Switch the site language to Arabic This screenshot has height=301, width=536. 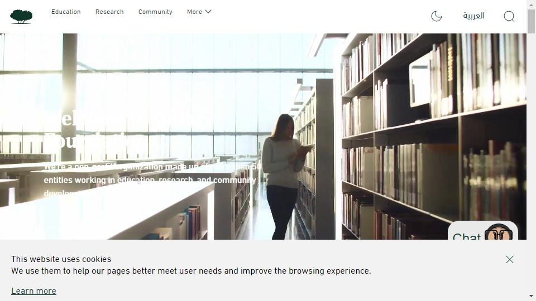coord(474,16)
